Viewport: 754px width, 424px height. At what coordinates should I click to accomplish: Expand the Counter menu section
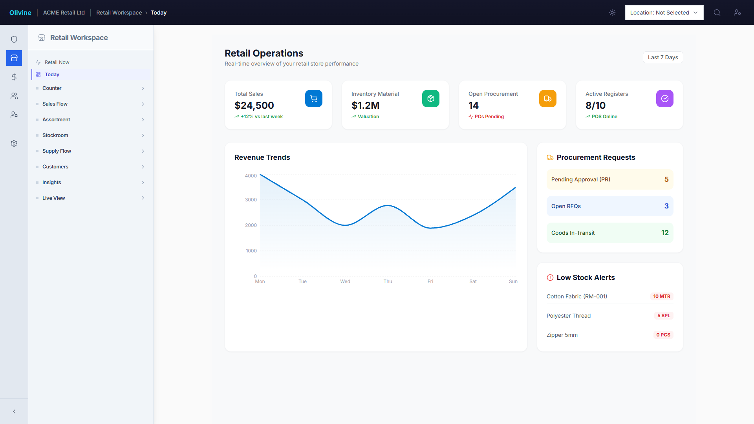click(x=91, y=88)
